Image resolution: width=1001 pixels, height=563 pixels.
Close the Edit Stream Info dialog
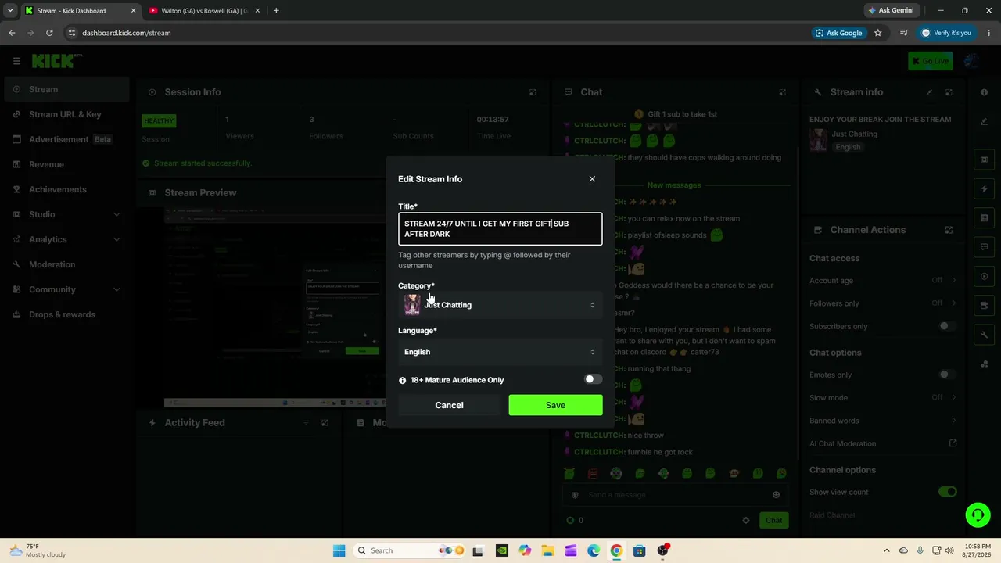592,179
